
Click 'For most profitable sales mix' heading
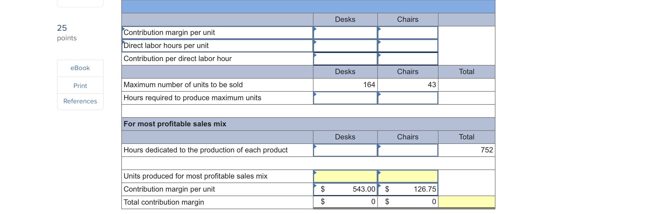[175, 124]
